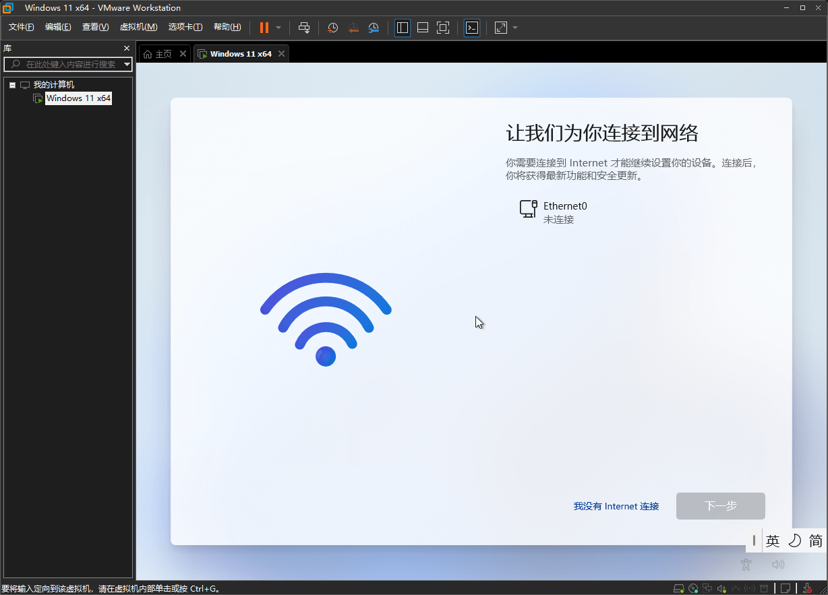Screen dimensions: 828x595
Task: Click the 我没有 Internet 连接 link
Action: (x=616, y=506)
